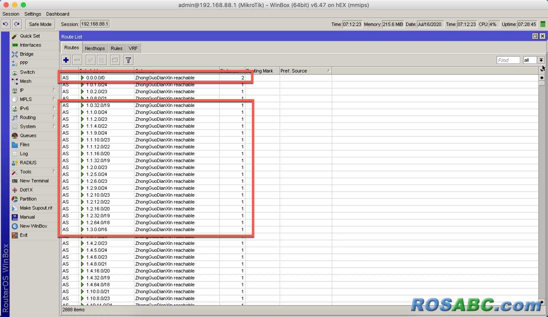Sort by Pref. Source column
This screenshot has width=548, height=317.
coord(305,71)
